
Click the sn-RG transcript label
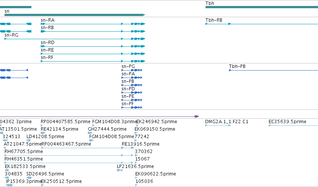pyautogui.click(x=11, y=35)
